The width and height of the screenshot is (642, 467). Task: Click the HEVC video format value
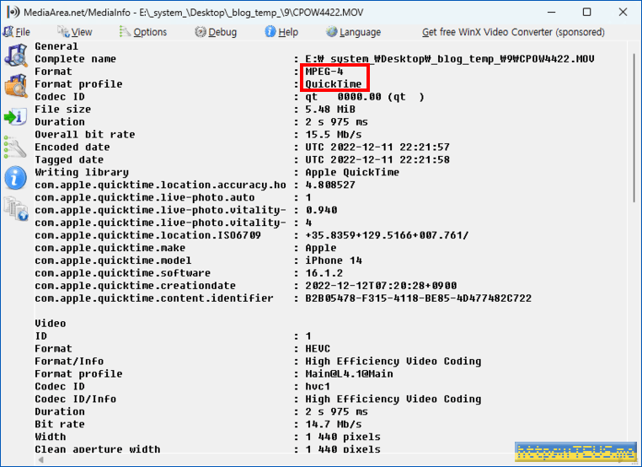click(318, 349)
